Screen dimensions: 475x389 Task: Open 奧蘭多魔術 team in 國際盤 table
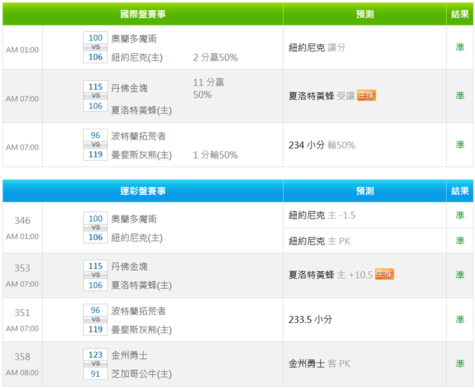click(x=134, y=39)
